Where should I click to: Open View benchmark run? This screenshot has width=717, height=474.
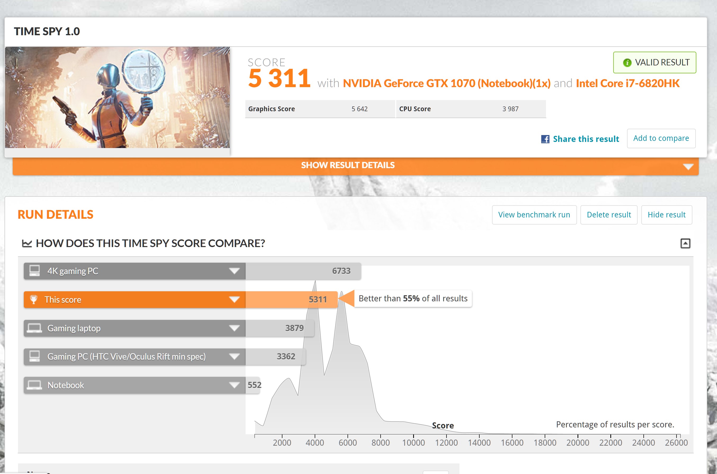(x=534, y=215)
